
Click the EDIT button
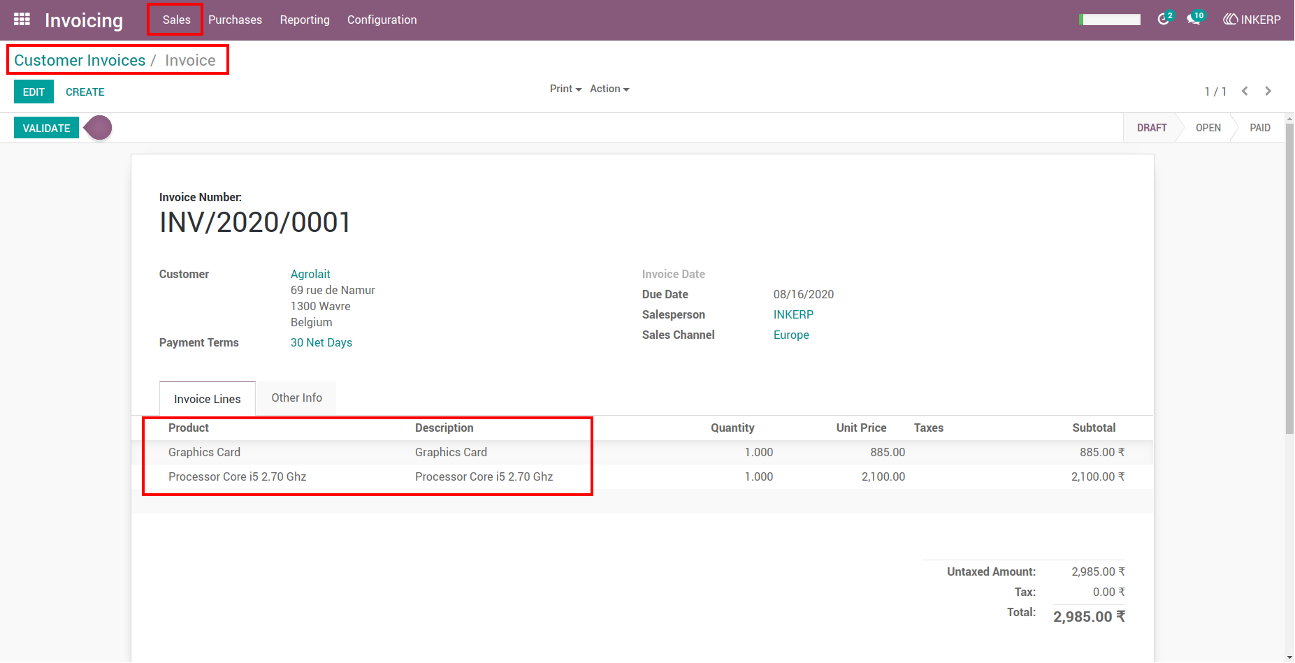click(34, 92)
